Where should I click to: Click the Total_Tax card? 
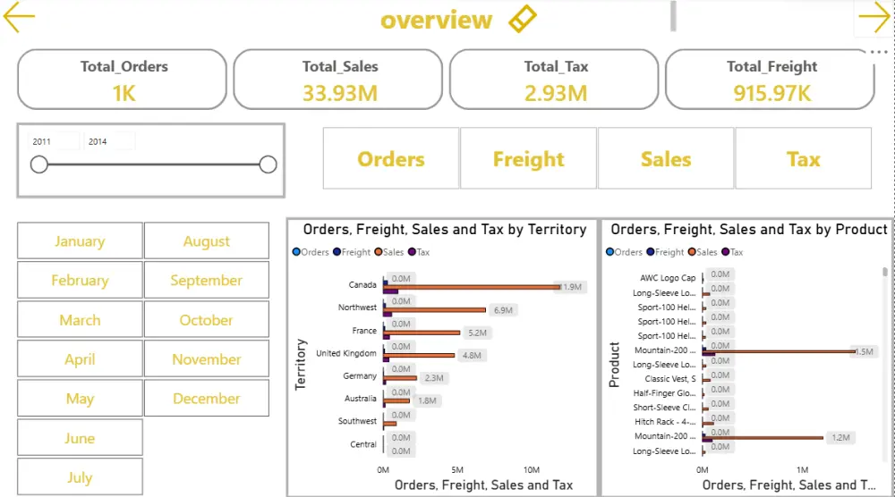[x=554, y=80]
